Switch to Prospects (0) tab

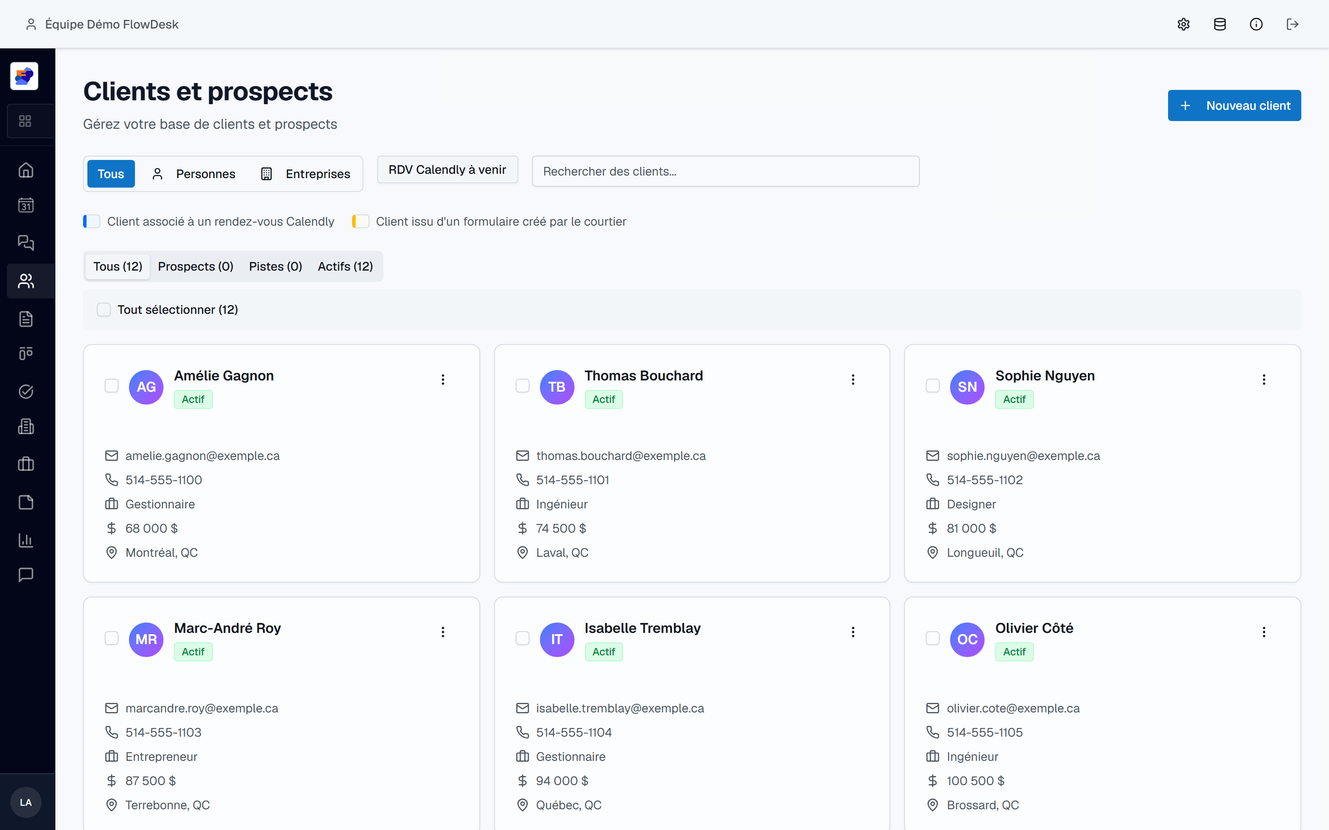[x=196, y=266]
